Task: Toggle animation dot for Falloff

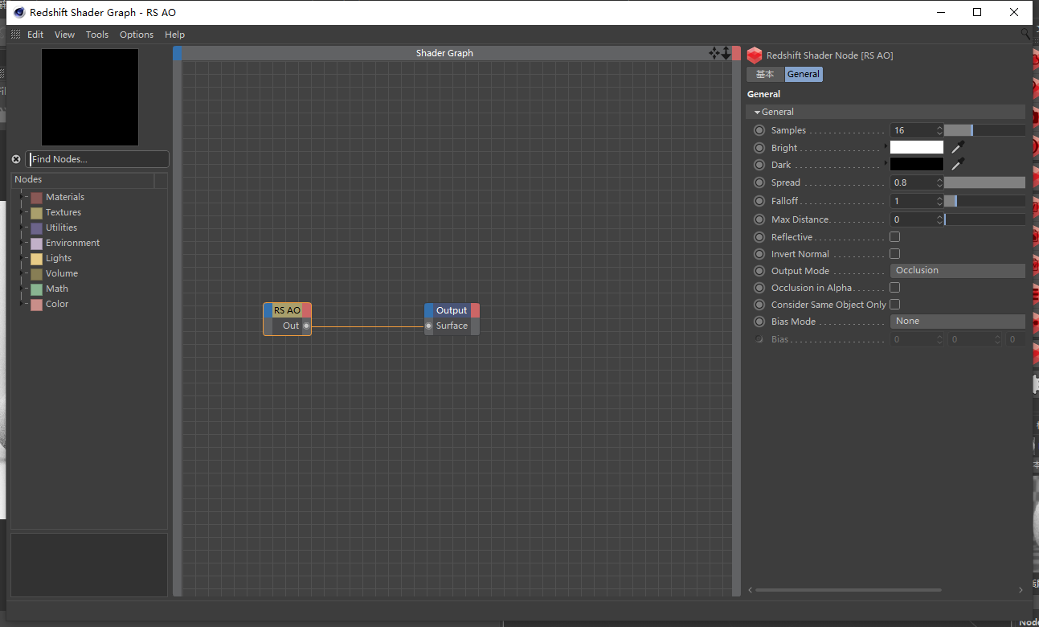Action: coord(759,201)
